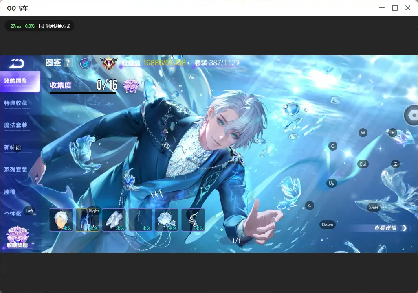Click the 1/1 page indicator
Screen dimensions: 418x293
(236, 241)
